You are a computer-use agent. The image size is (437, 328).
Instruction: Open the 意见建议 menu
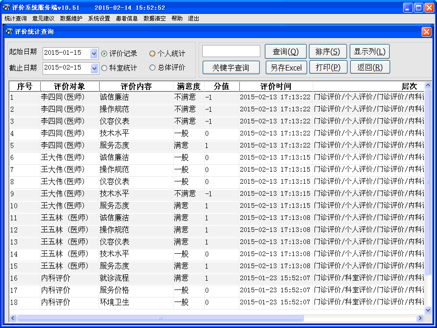(x=43, y=19)
